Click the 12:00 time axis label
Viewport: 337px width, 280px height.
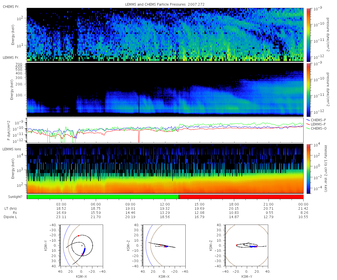pyautogui.click(x=165, y=205)
